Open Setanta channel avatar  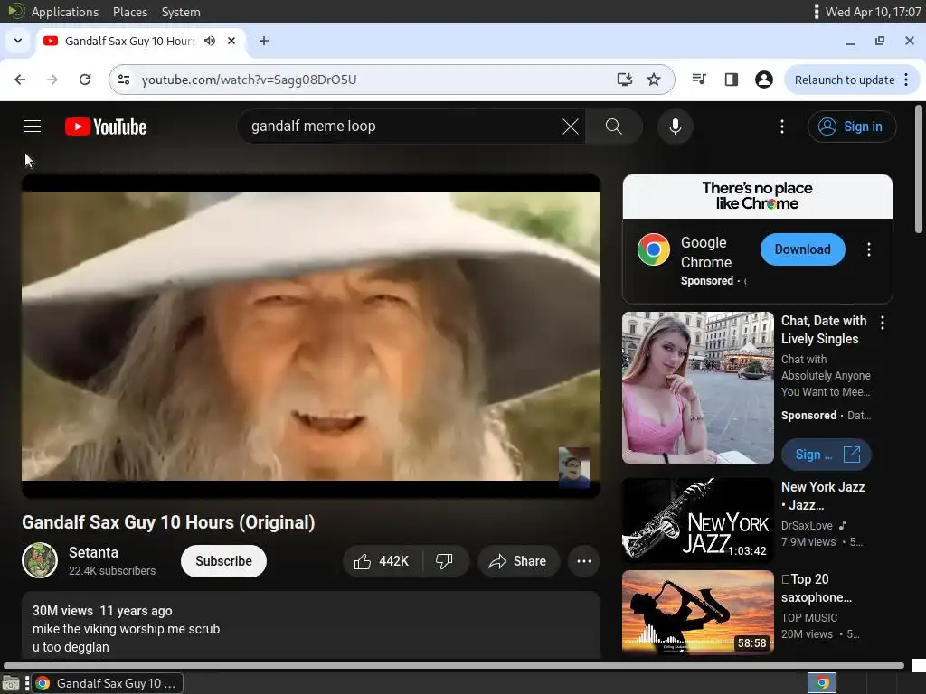(40, 560)
